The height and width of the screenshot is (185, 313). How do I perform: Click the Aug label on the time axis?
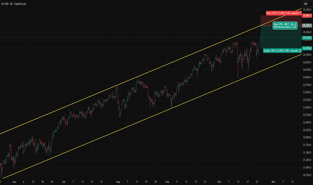click(x=118, y=182)
